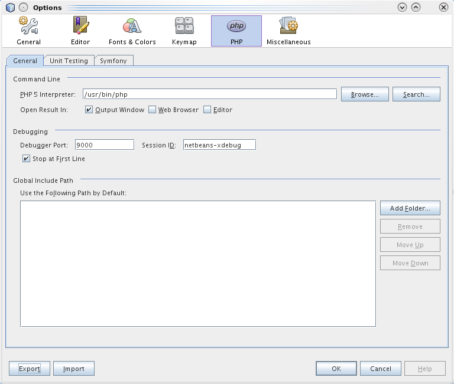This screenshot has height=384, width=454.
Task: Open the General options category
Action: click(28, 31)
